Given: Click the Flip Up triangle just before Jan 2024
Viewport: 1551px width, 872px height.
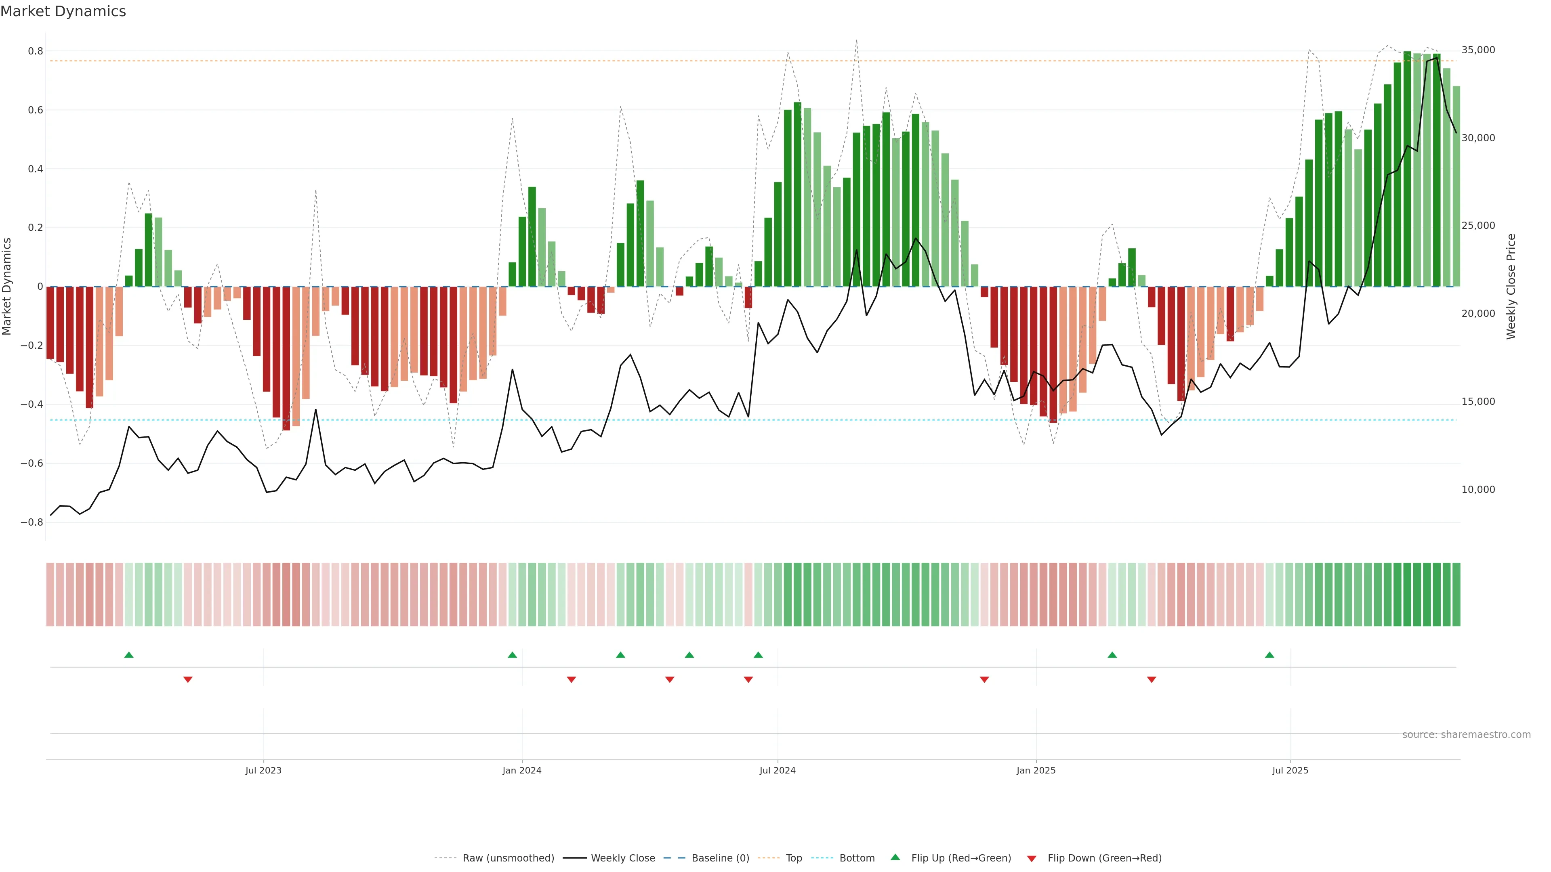Looking at the screenshot, I should point(513,655).
